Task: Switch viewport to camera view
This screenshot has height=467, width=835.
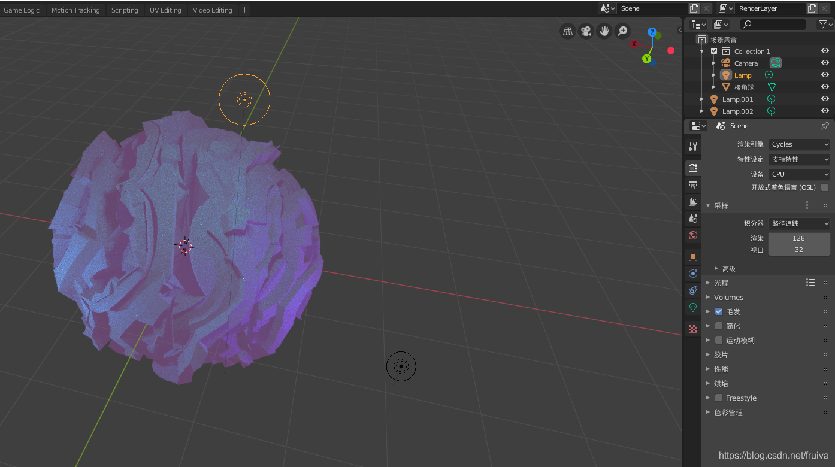Action: coord(586,31)
